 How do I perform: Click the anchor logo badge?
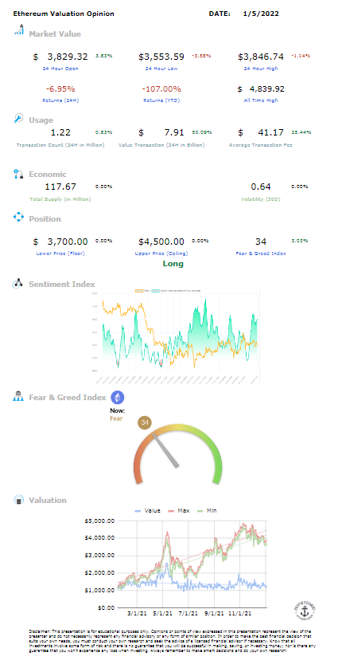305,610
